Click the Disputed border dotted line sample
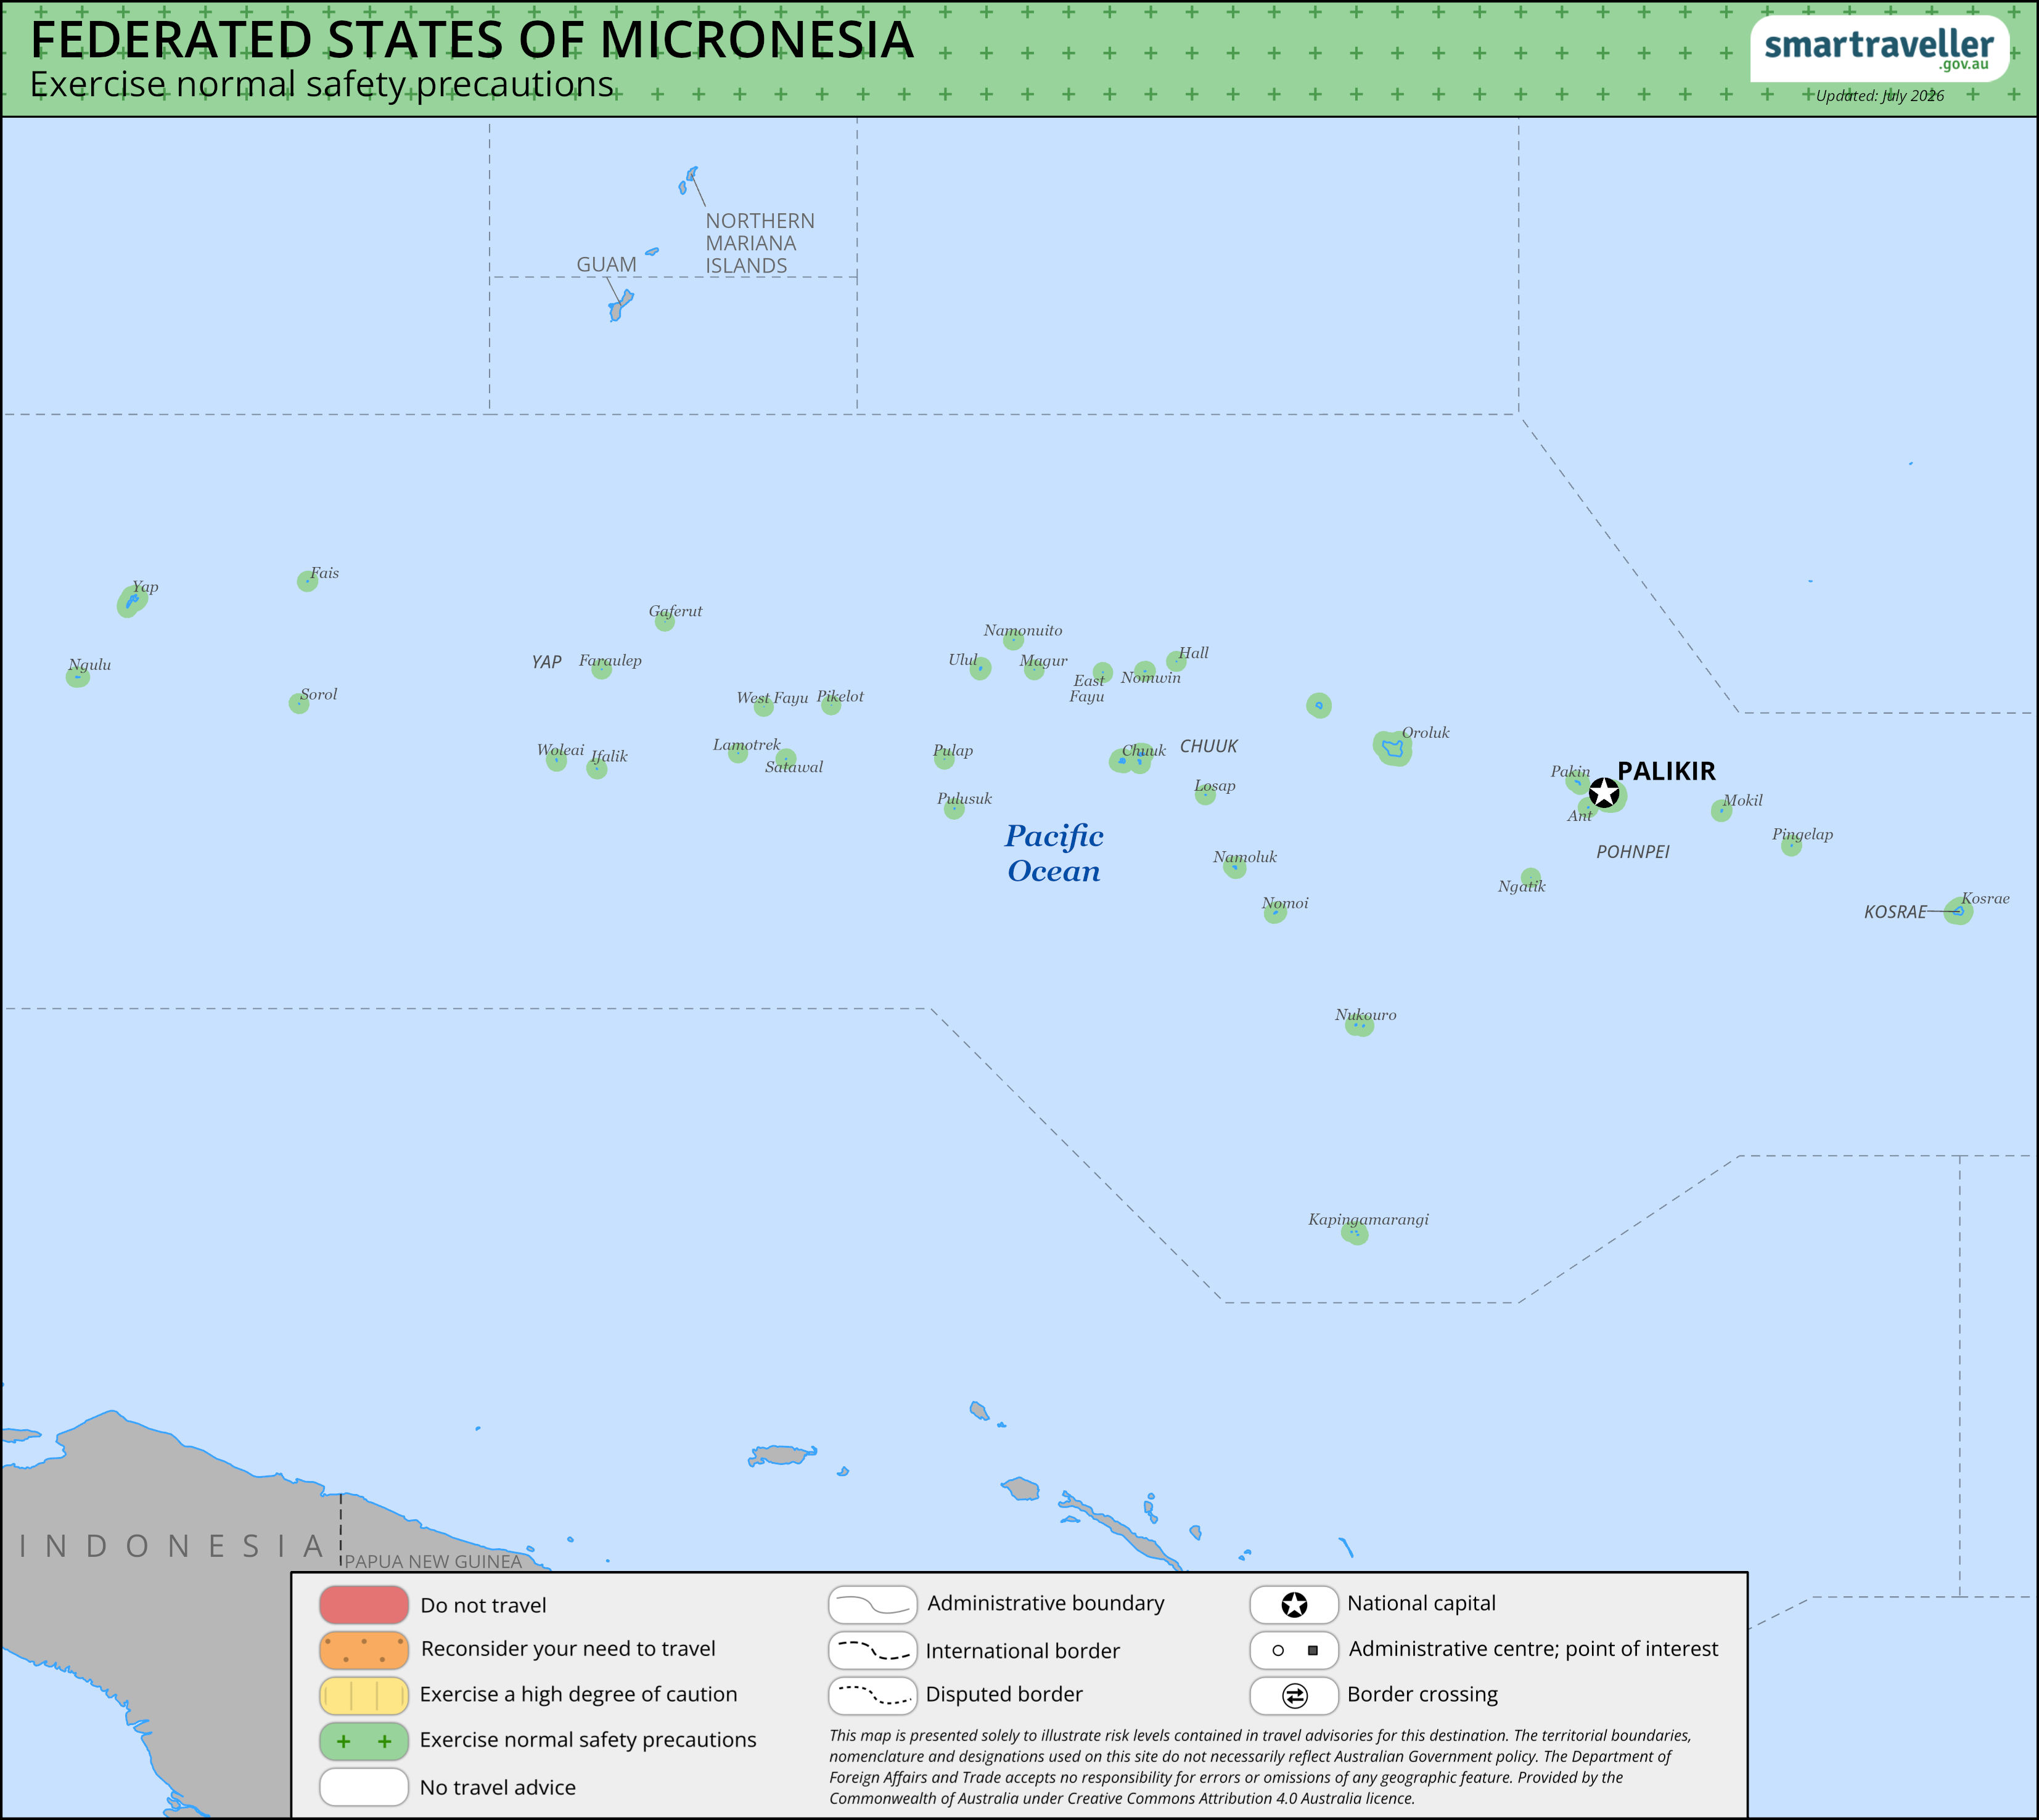 point(872,1695)
